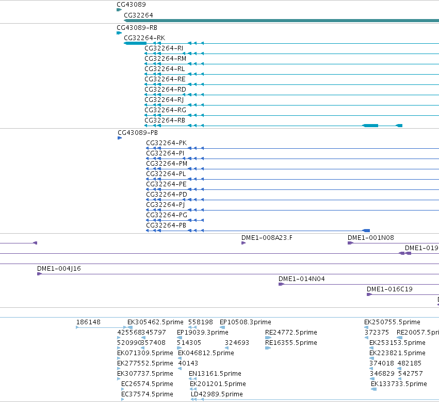The height and width of the screenshot is (402, 439).
Task: Click RE24772.5prime EST label
Action: coord(291,333)
